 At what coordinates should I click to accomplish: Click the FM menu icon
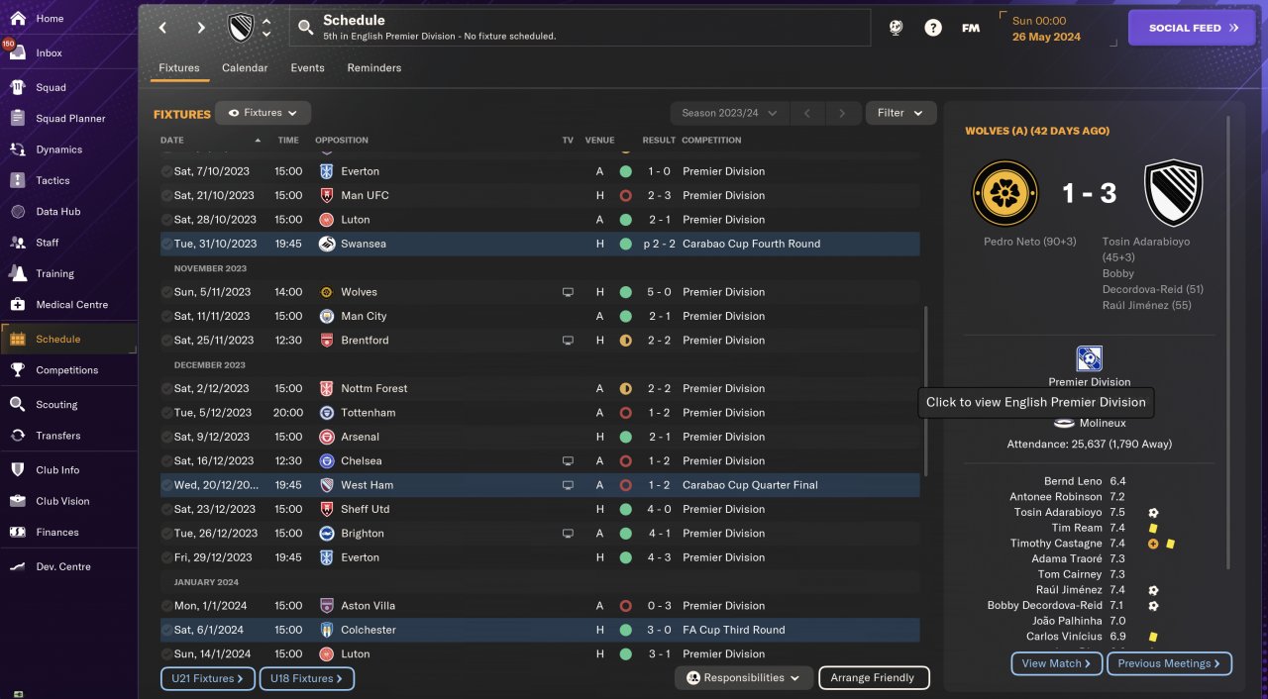coord(971,28)
